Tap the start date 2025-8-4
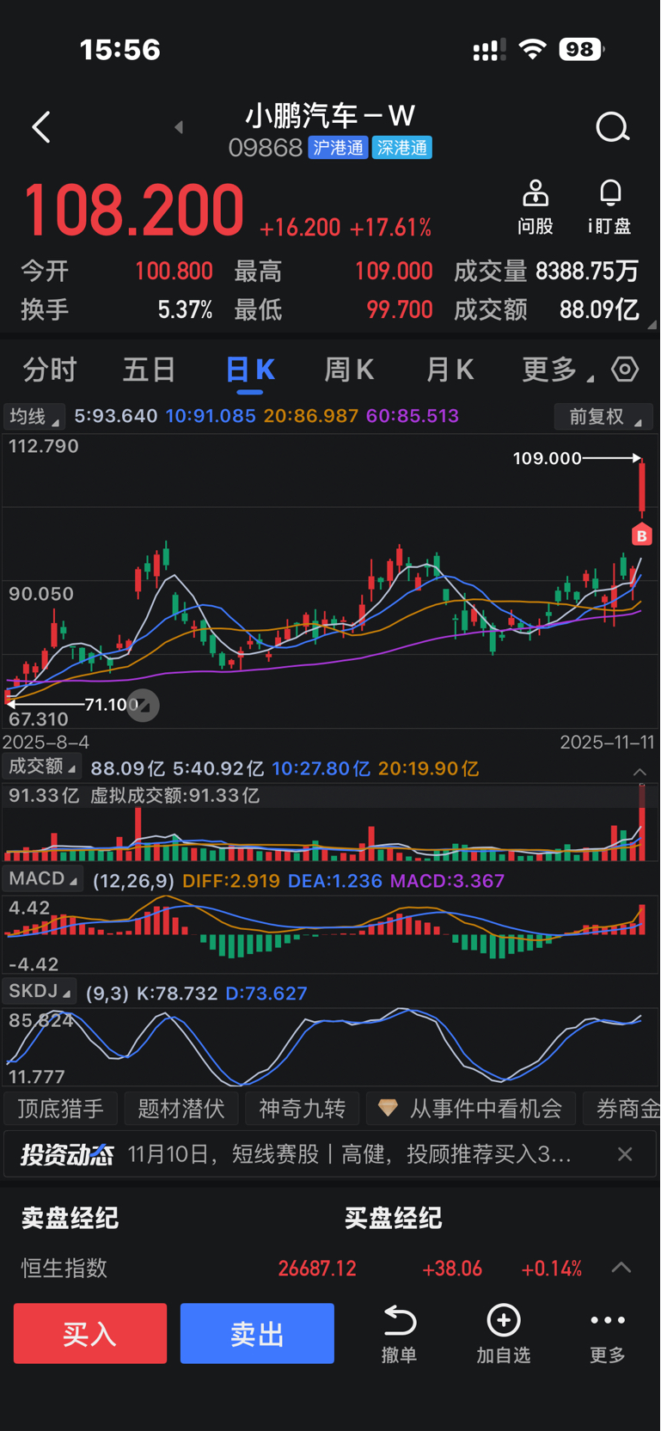 pos(46,742)
